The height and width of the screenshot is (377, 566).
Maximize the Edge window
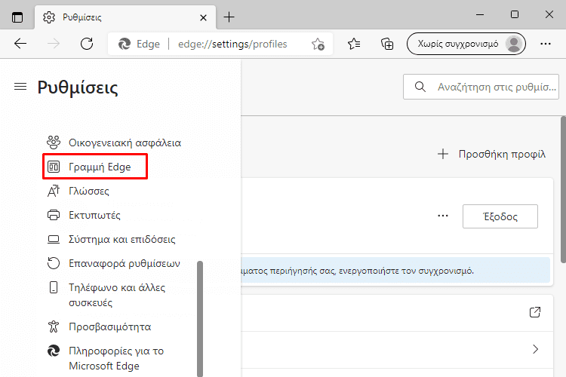(515, 14)
